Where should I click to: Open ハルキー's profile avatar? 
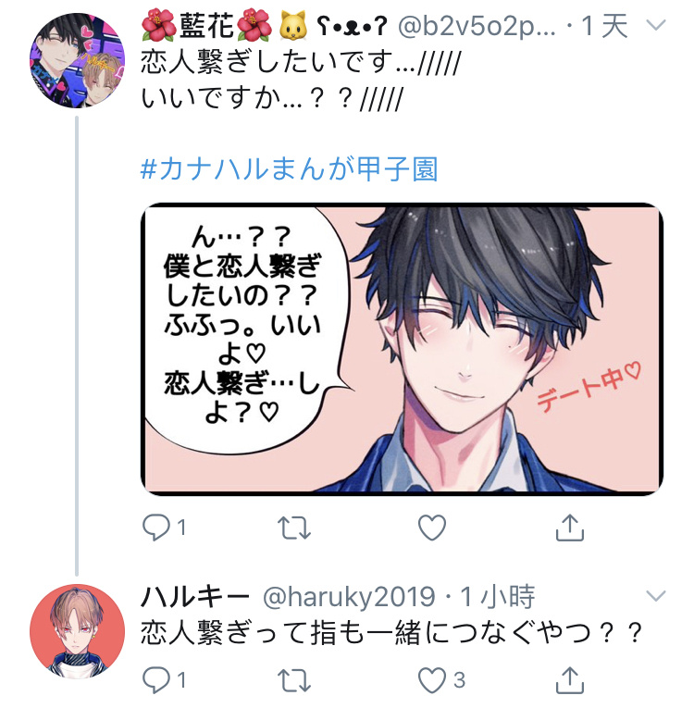point(77,632)
